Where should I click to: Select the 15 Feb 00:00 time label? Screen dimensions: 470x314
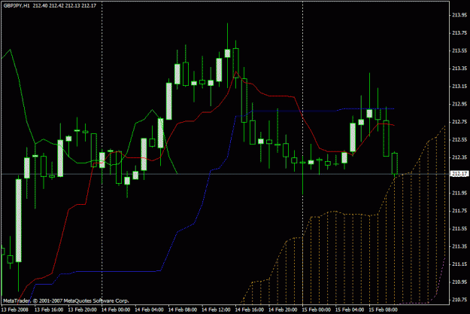[317, 309]
